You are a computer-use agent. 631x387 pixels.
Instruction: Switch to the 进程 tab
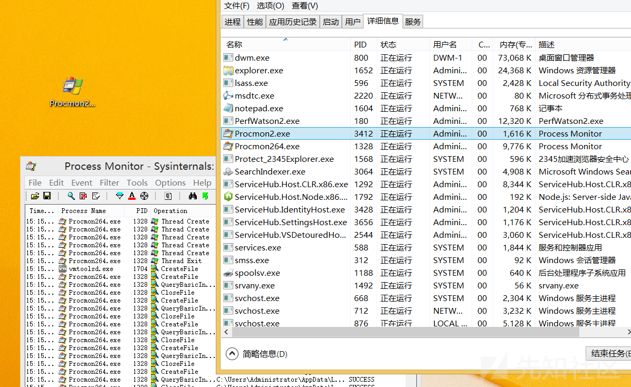pyautogui.click(x=232, y=22)
